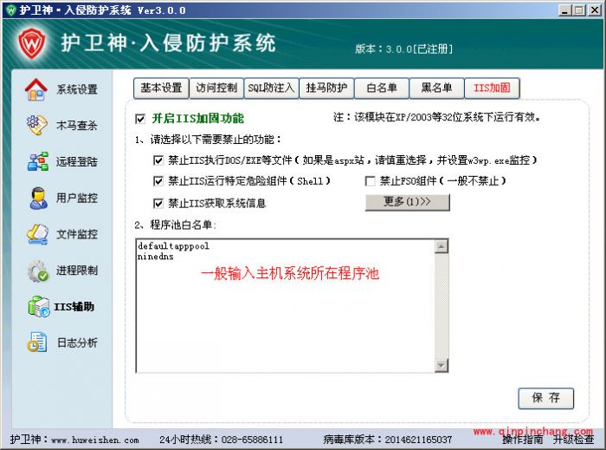
Task: Open www.huweishen.com website link
Action: point(95,440)
